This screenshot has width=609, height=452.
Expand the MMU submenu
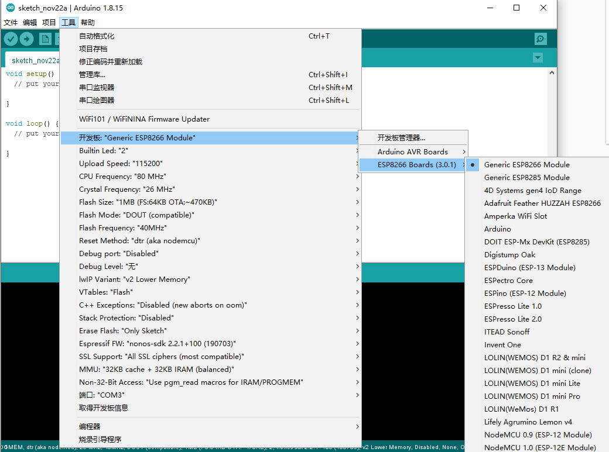211,369
